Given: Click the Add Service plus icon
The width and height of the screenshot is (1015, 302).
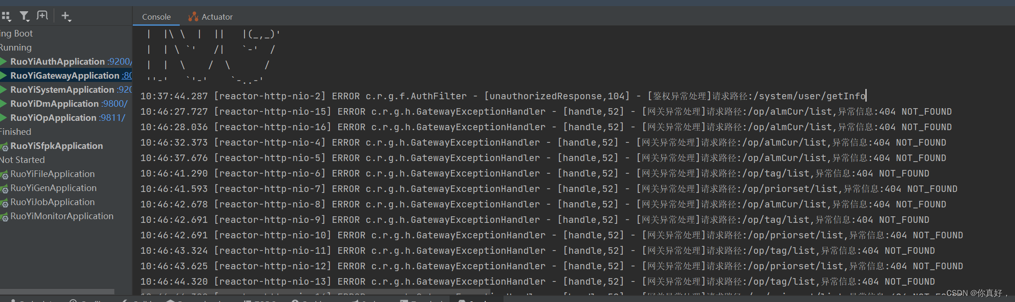Looking at the screenshot, I should pos(66,16).
